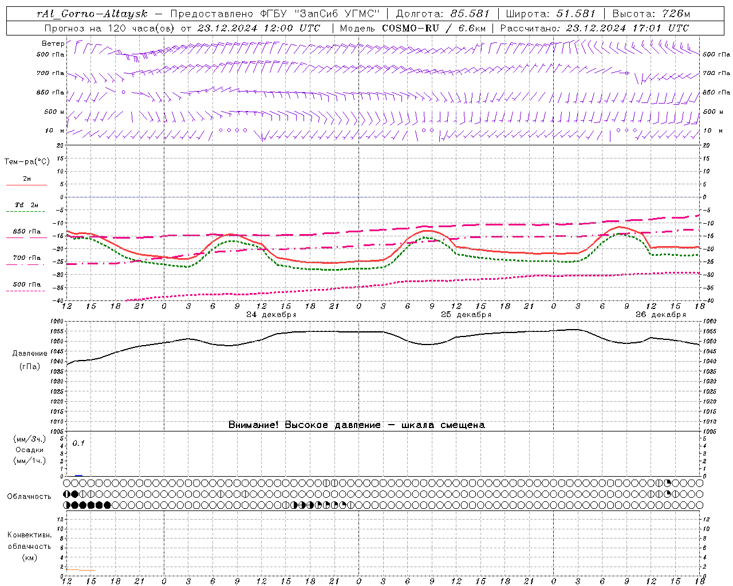
Task: Click the Модель COSMO-RU / 6.6км text
Action: tap(413, 28)
